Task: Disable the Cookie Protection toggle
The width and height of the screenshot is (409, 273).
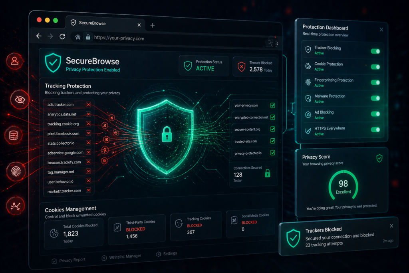Action: tap(375, 67)
